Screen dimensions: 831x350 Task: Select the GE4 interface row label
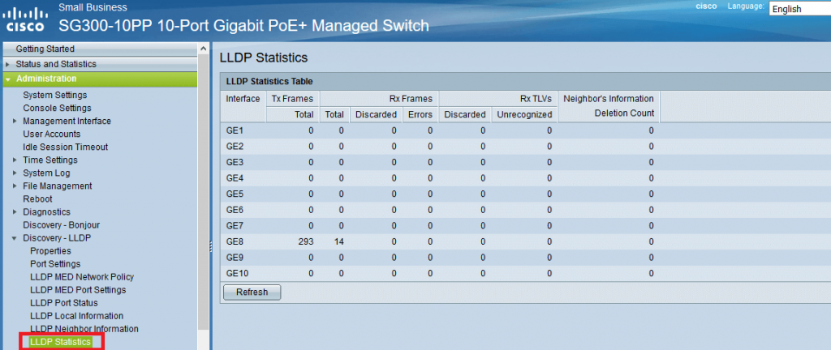(x=235, y=178)
